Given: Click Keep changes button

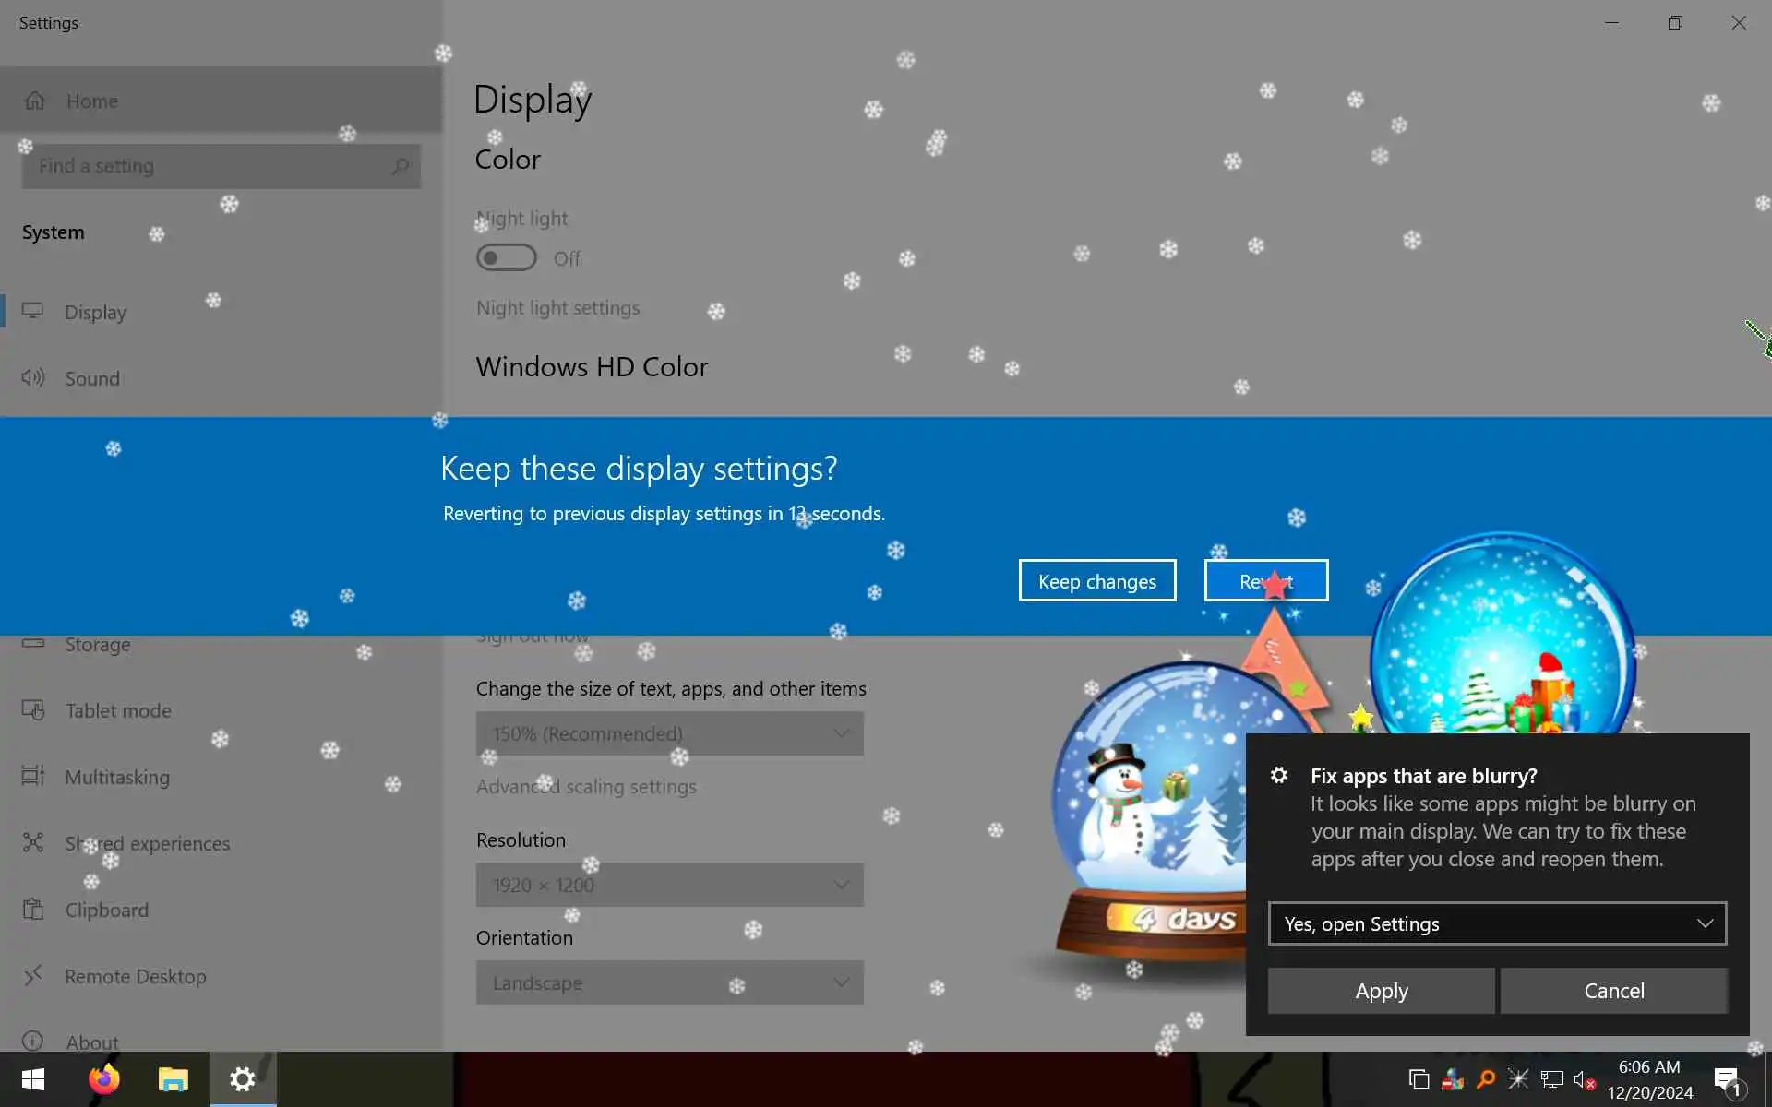Looking at the screenshot, I should click(1096, 581).
